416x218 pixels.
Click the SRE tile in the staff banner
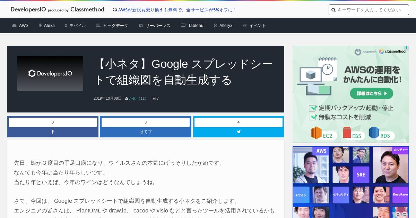pos(361,174)
